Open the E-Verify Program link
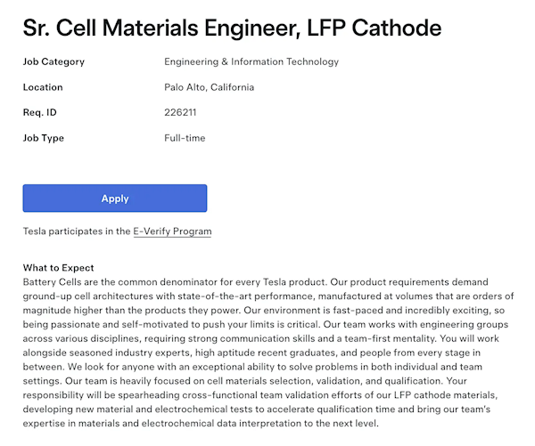 [172, 231]
